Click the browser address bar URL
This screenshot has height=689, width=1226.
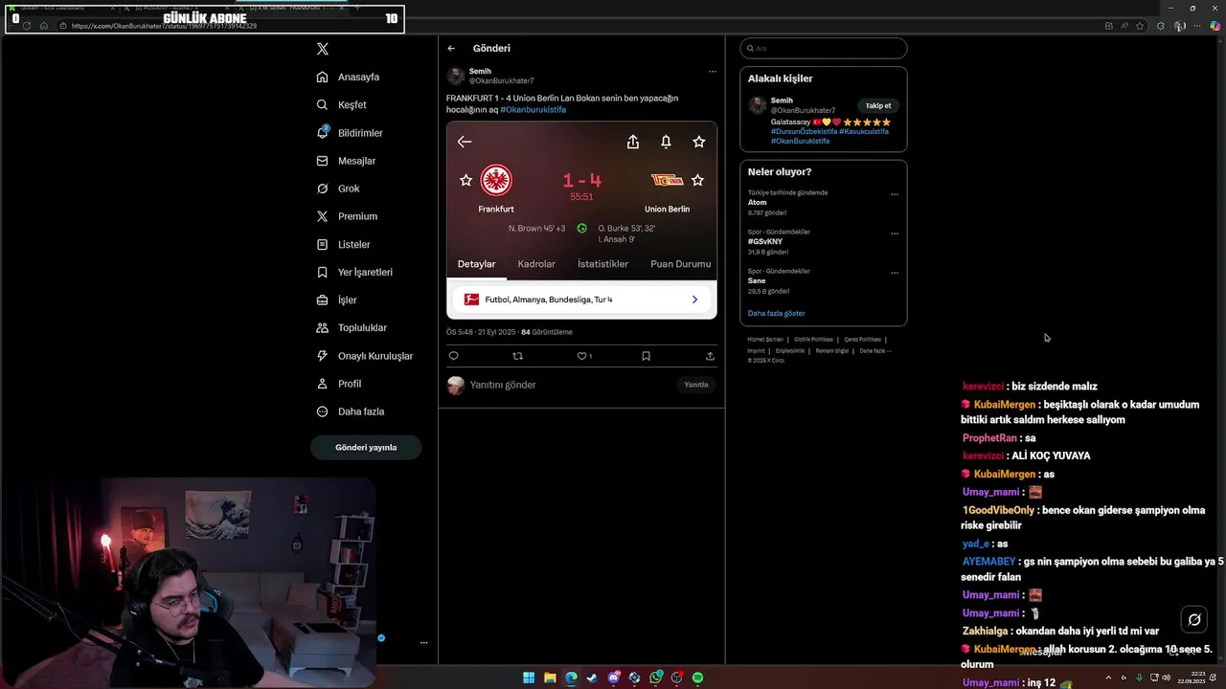click(164, 26)
